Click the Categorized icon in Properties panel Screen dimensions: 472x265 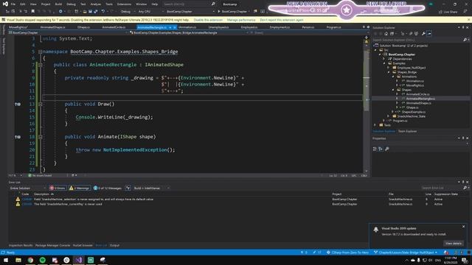coord(375,149)
